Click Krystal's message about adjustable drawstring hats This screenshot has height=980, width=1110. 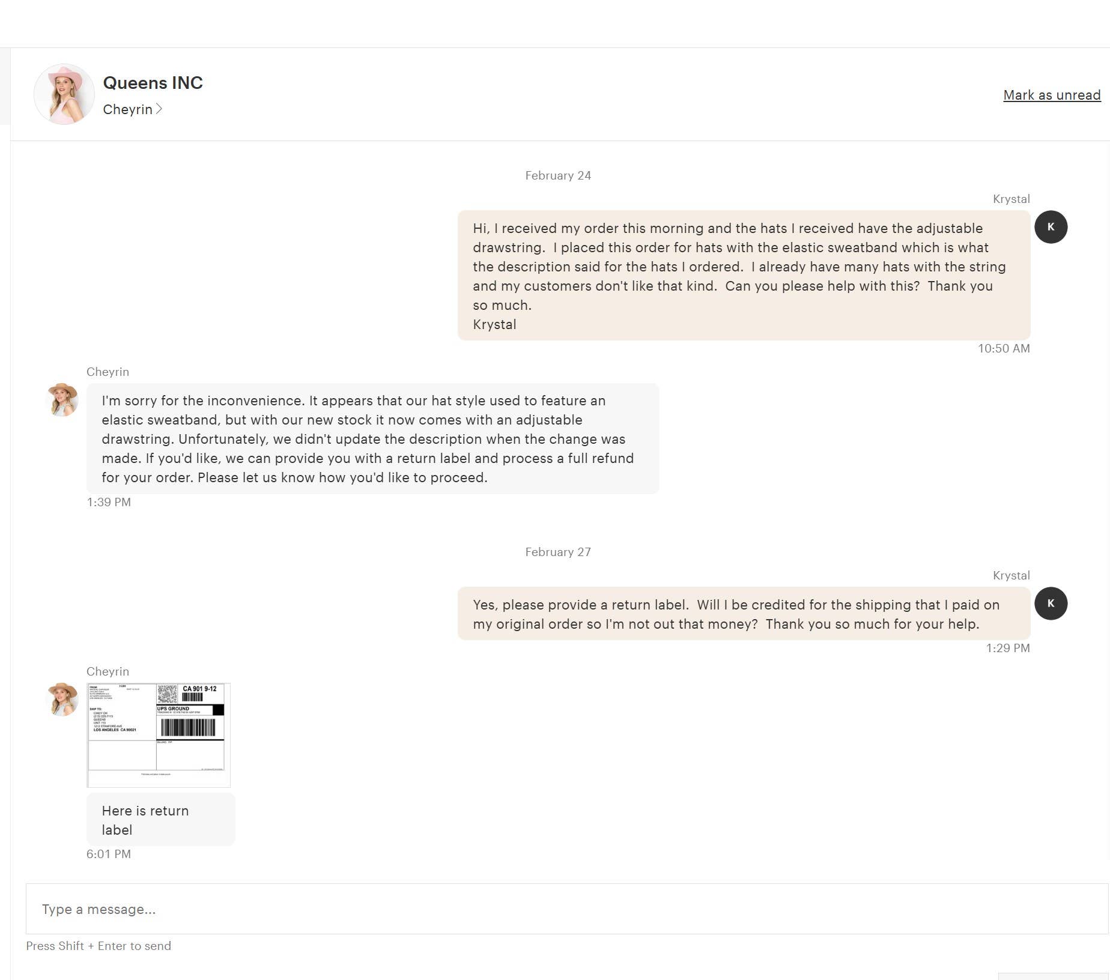[x=744, y=276]
